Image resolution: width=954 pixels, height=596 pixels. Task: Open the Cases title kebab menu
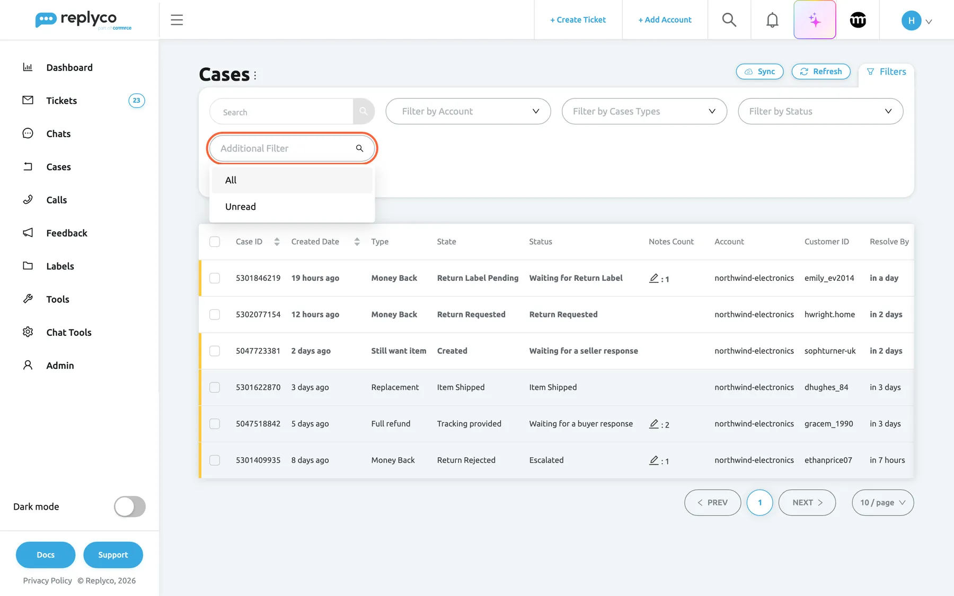(255, 75)
